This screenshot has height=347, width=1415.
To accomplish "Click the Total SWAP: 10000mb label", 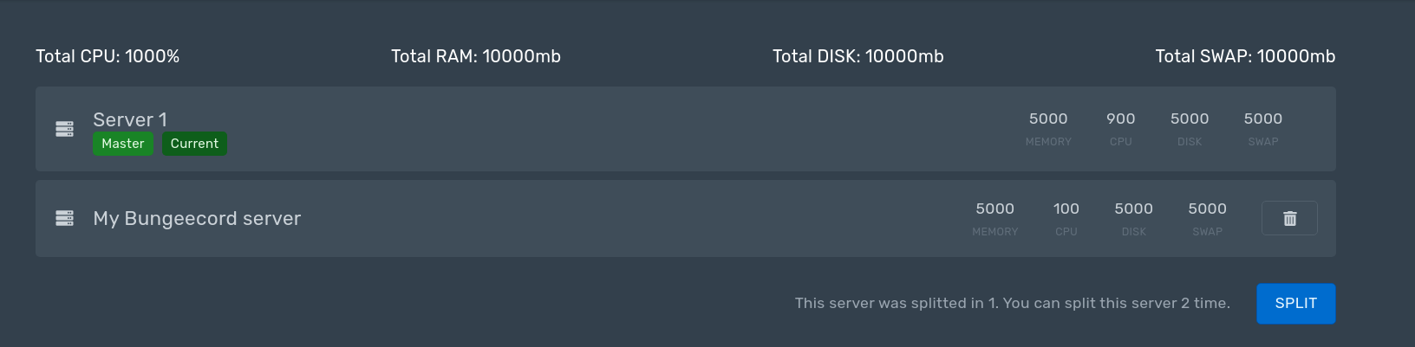I will click(1245, 56).
